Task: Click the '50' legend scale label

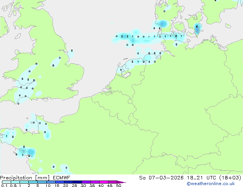Action: point(118,185)
